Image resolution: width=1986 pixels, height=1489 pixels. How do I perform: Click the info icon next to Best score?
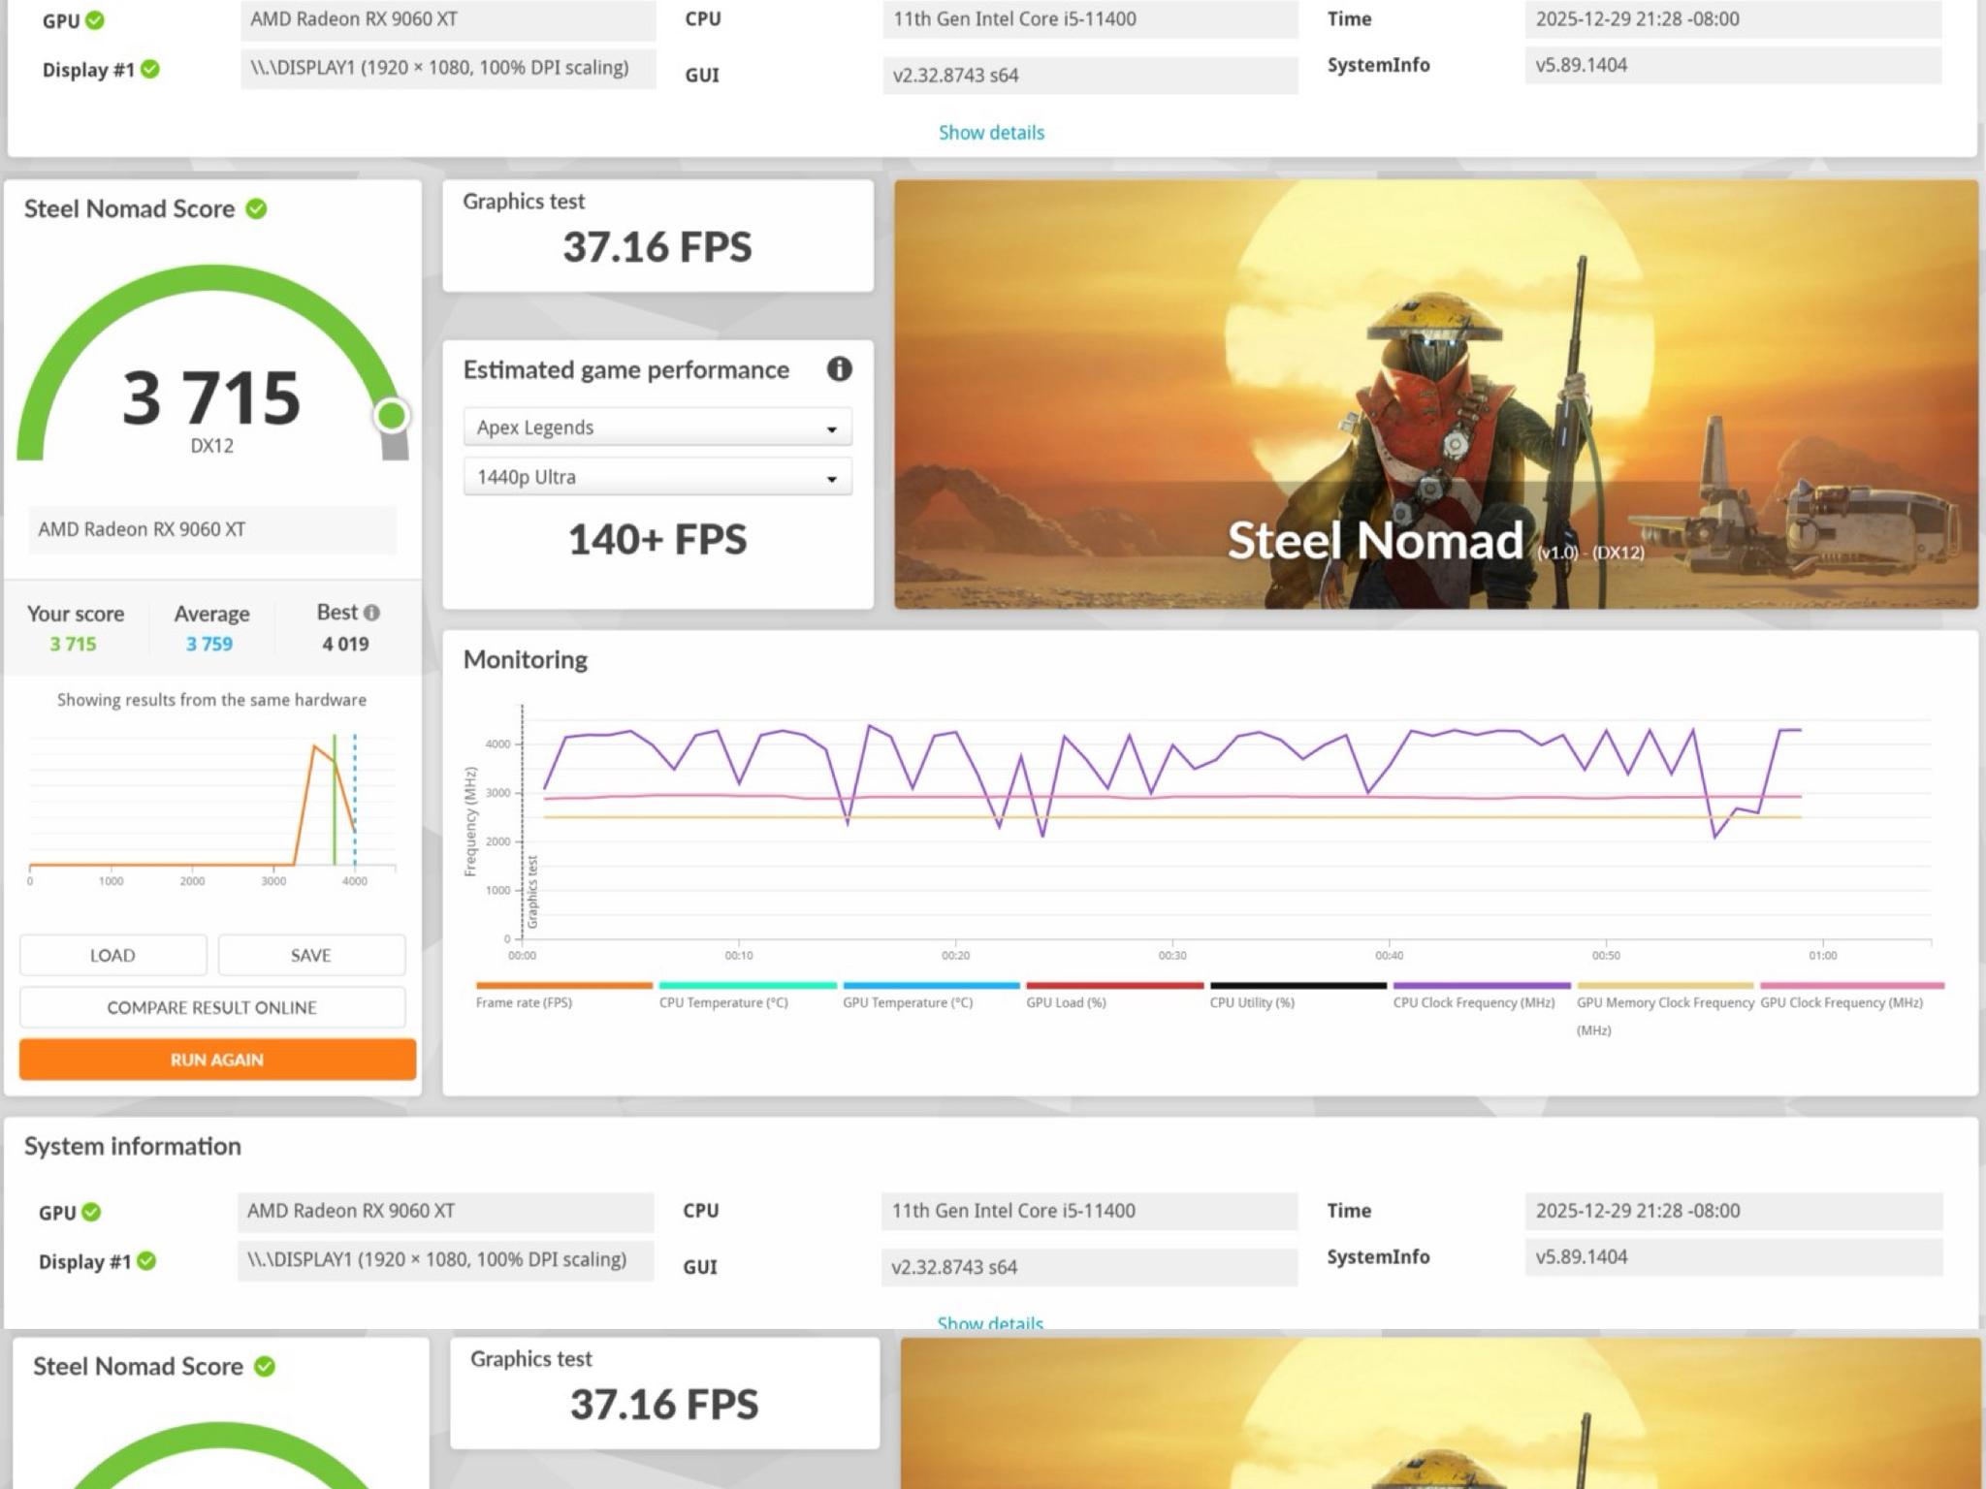point(371,613)
